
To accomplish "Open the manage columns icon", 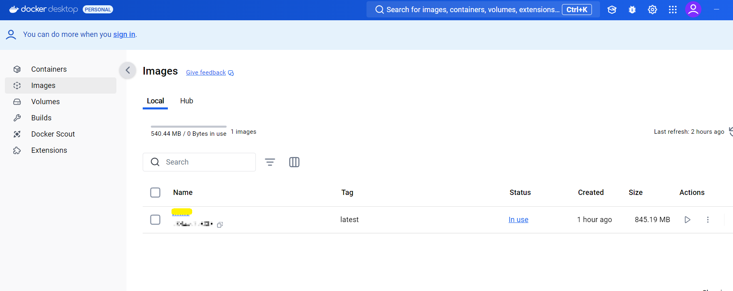I will 294,162.
